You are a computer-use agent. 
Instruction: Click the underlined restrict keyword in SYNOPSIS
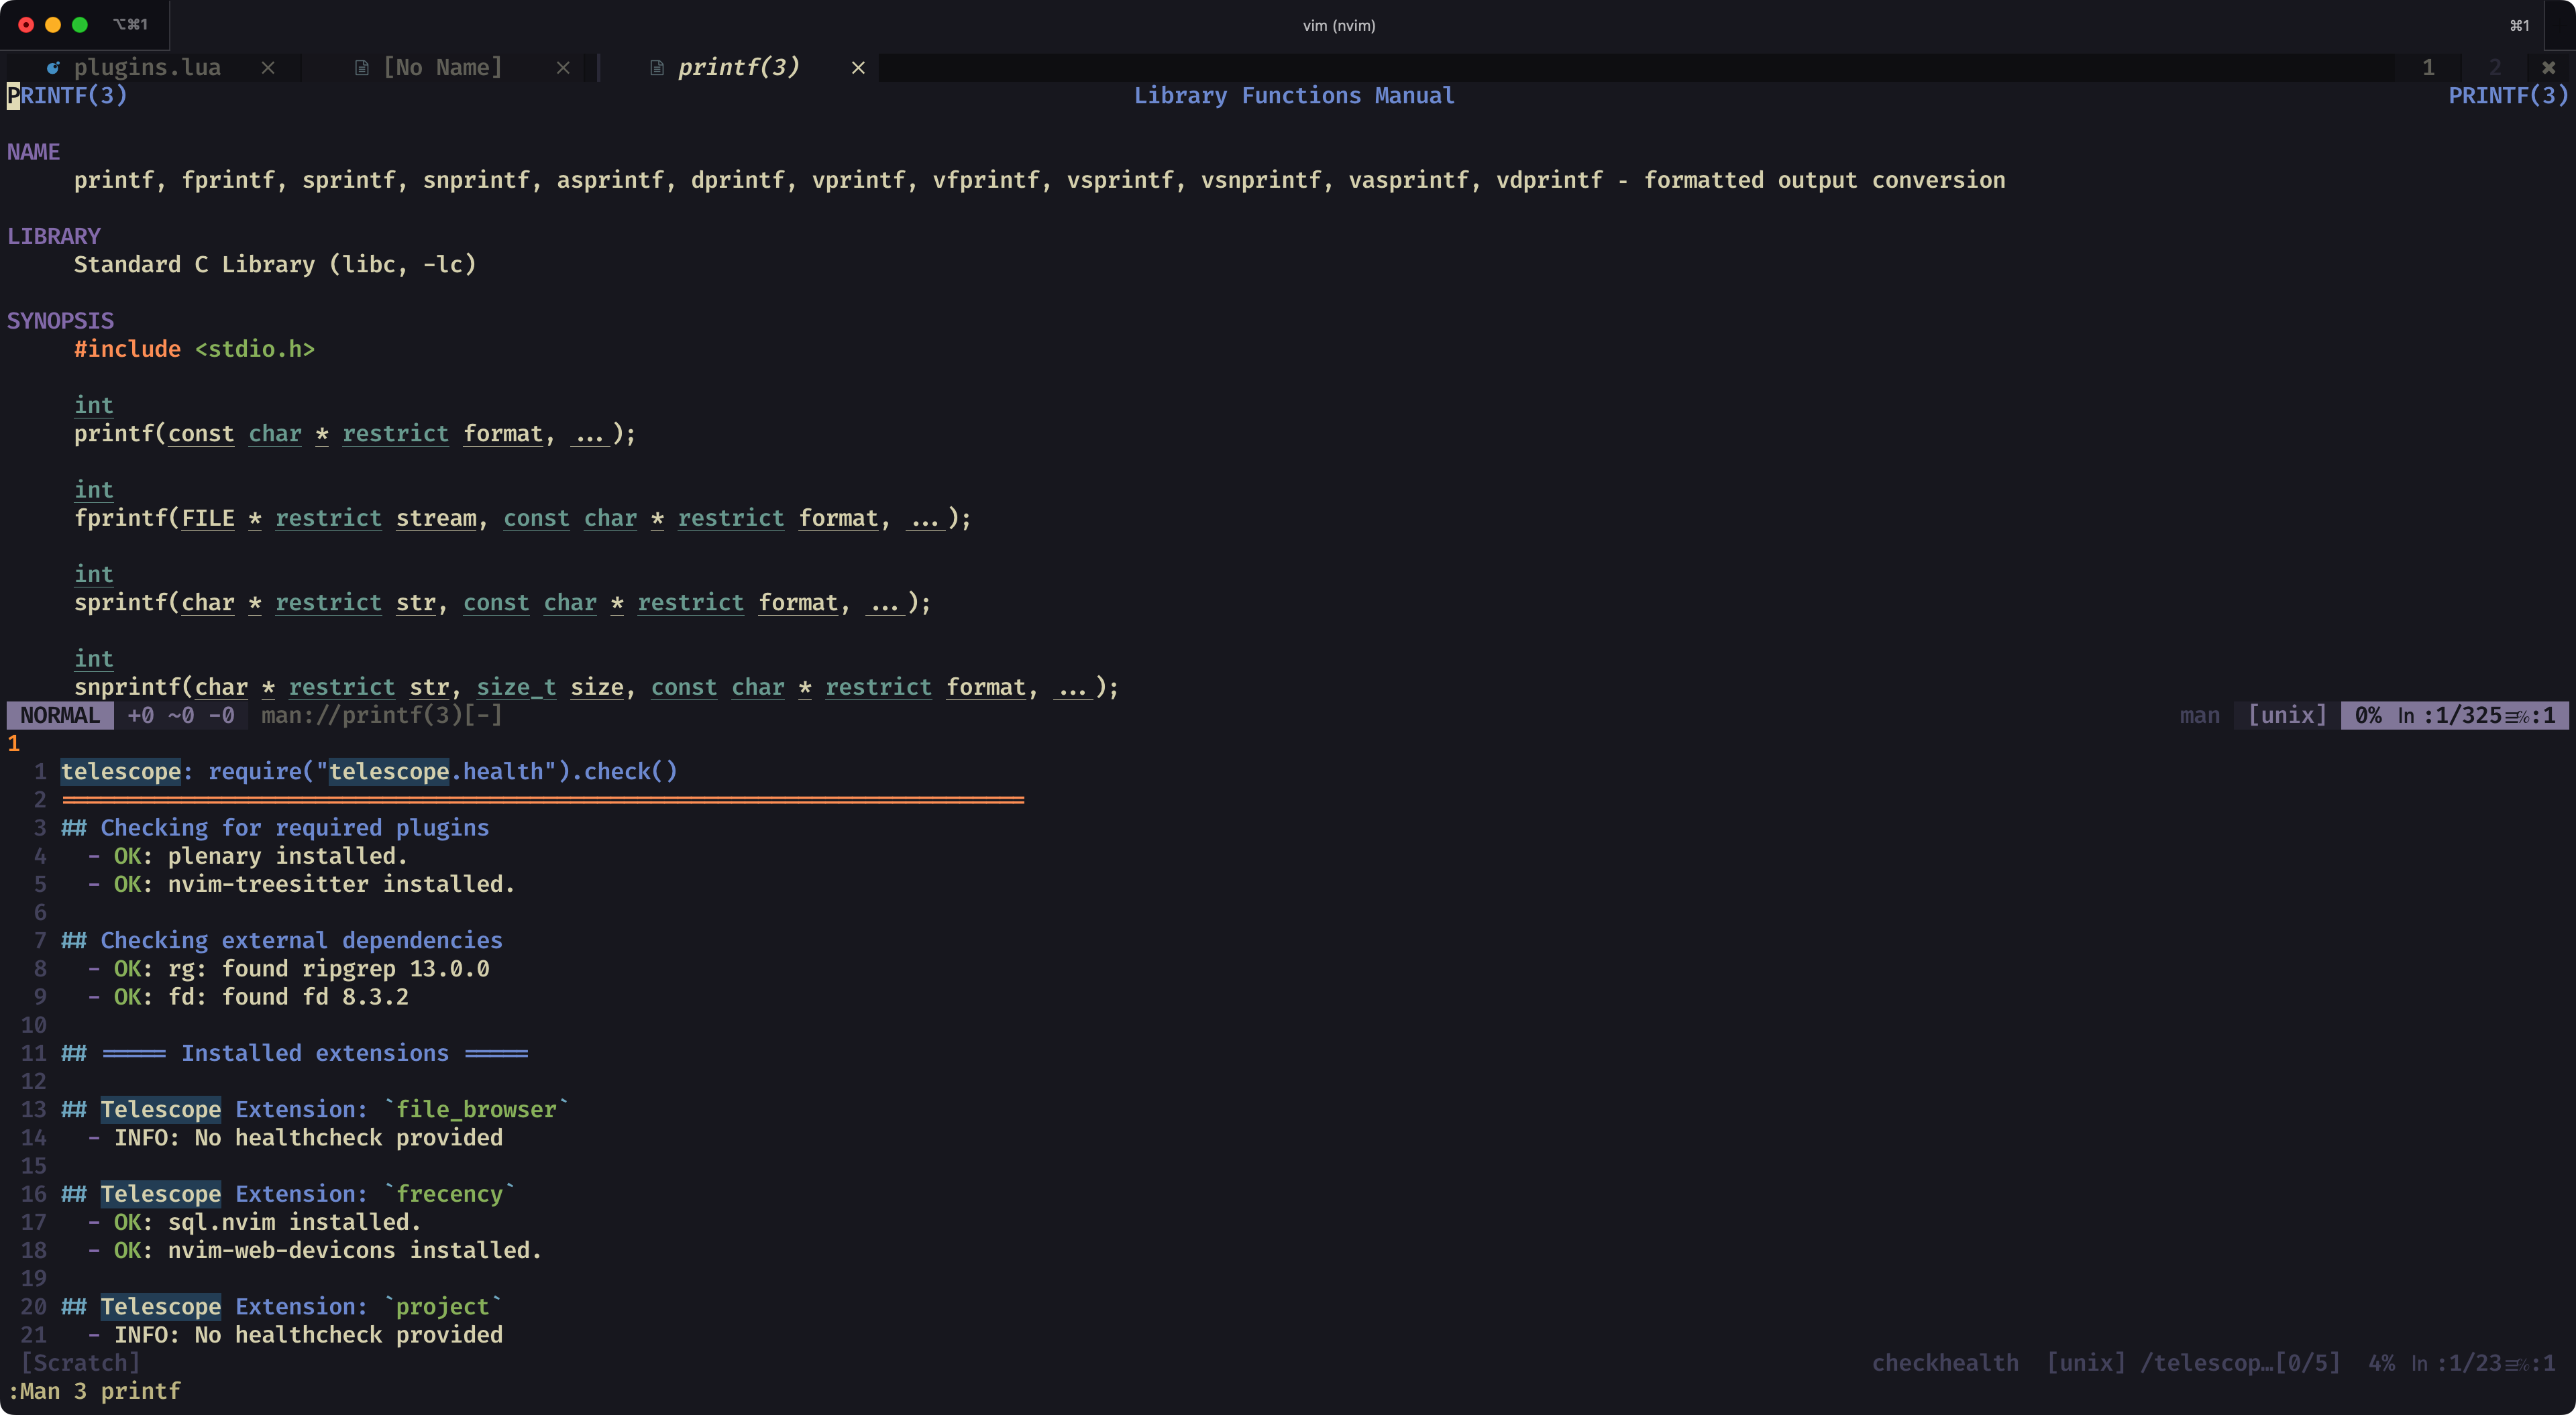click(395, 434)
